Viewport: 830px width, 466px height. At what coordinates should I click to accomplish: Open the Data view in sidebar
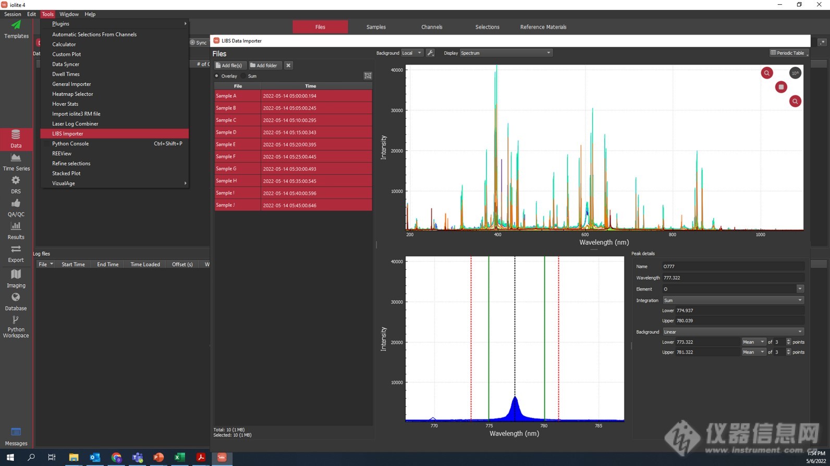(x=16, y=139)
